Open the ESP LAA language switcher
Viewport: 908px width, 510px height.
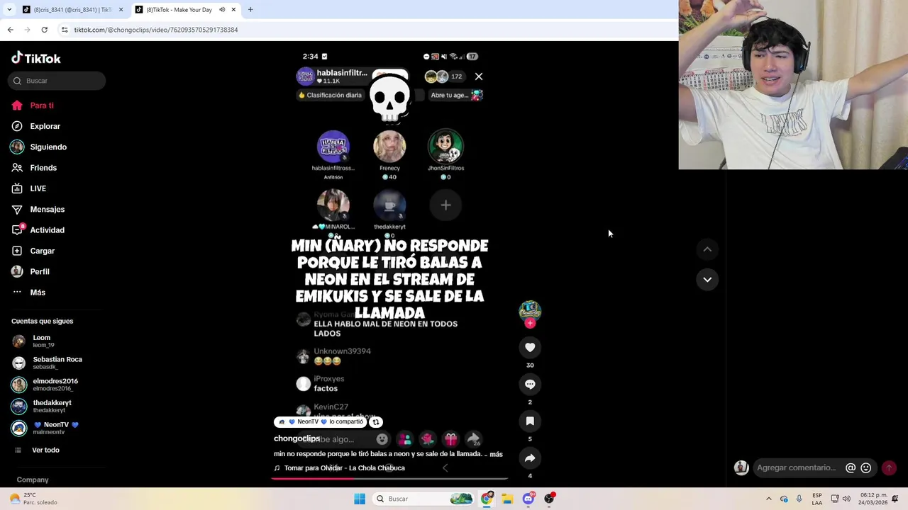817,499
